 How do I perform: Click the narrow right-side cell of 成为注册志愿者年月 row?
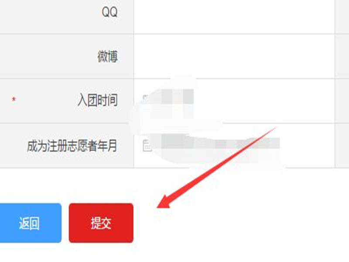click(x=342, y=146)
